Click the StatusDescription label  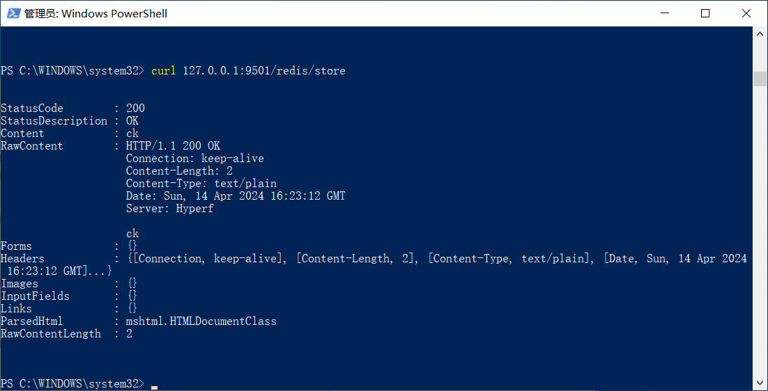tap(54, 121)
